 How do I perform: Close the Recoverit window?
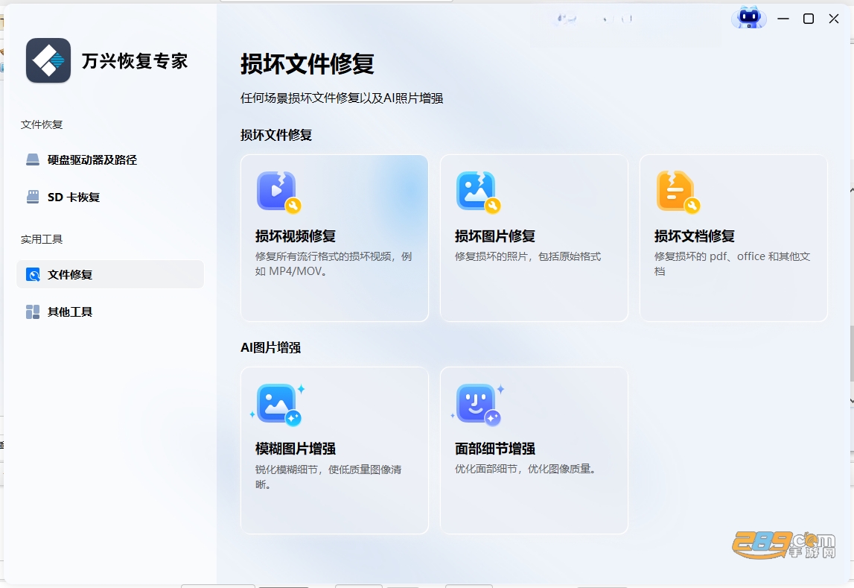(834, 19)
